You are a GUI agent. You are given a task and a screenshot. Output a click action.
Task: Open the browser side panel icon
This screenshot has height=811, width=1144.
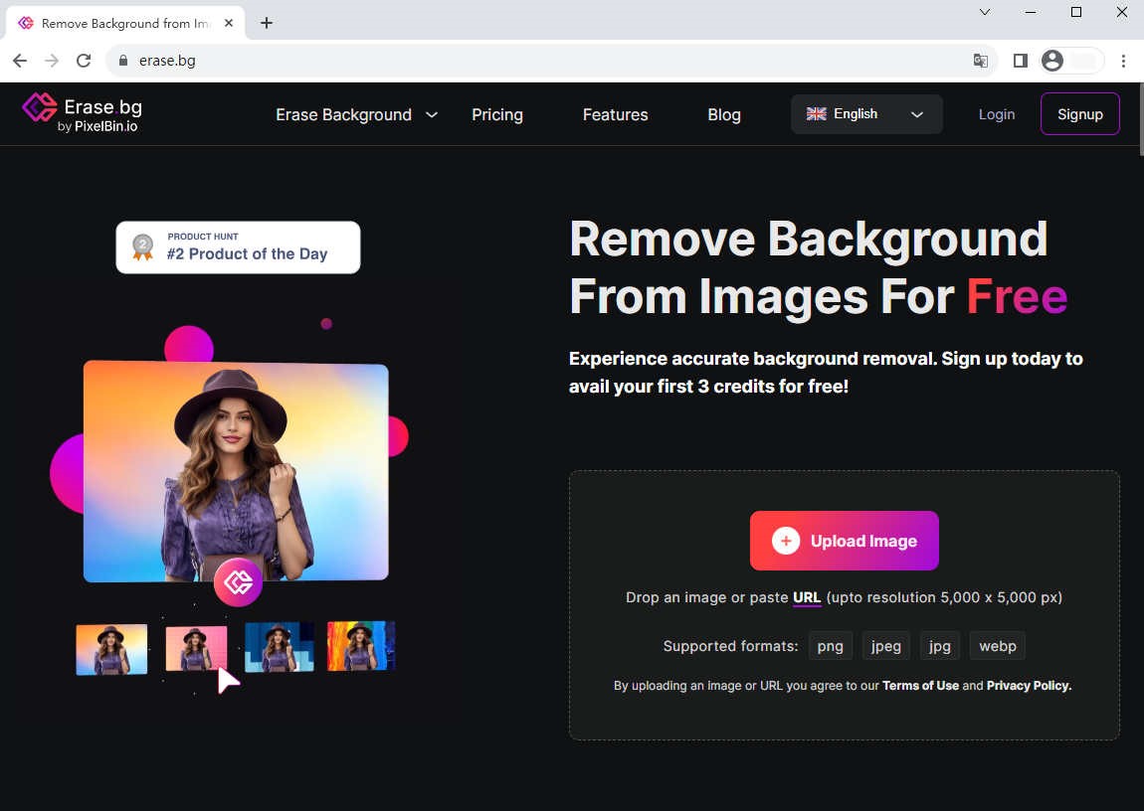1020,61
